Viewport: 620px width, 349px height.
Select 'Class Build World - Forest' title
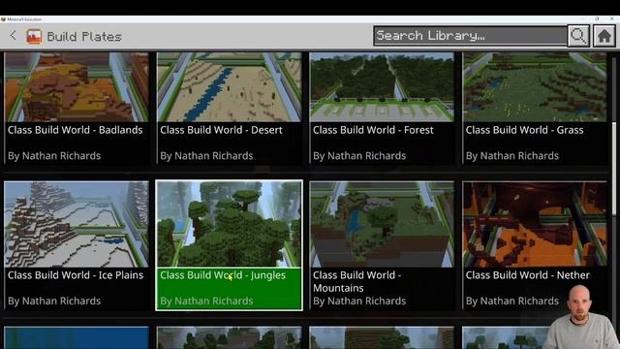pyautogui.click(x=373, y=130)
